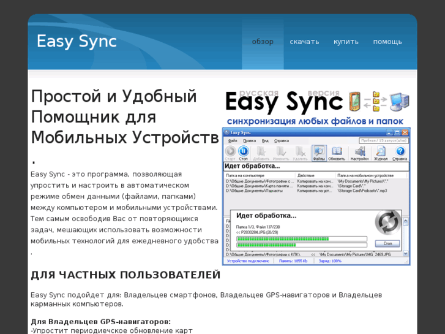Open the Правка menu

249,141
